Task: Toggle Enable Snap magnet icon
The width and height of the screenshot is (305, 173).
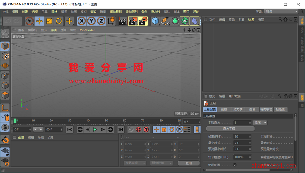Action: (x=5, y=140)
